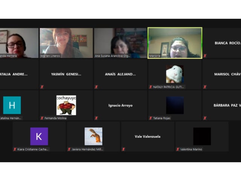Viewport: 241px width, 181px height.
Task: Click the purple K avatar
Action: click(x=39, y=137)
